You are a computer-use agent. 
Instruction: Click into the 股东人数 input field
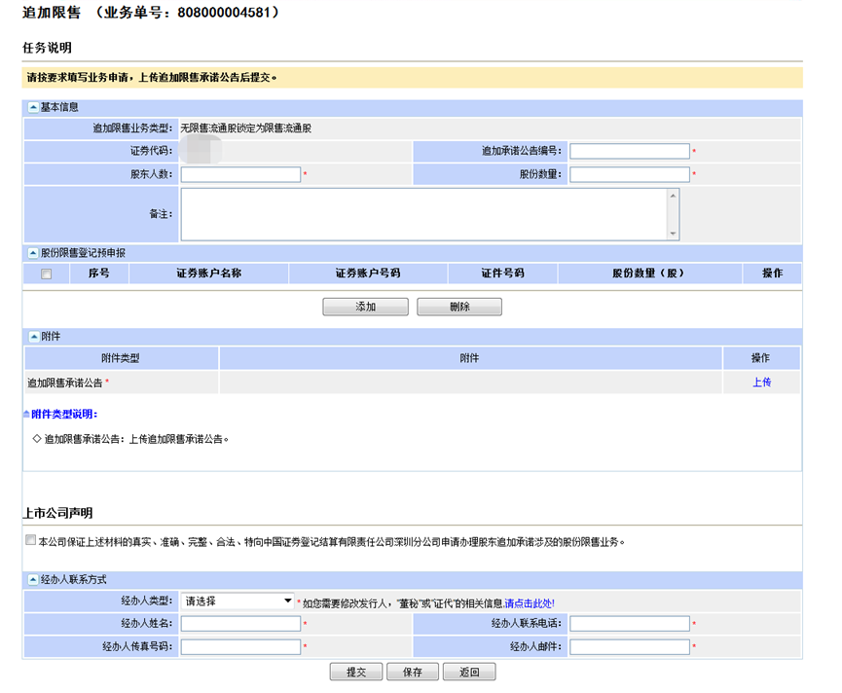point(240,175)
